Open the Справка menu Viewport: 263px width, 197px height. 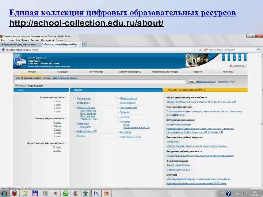[60, 40]
